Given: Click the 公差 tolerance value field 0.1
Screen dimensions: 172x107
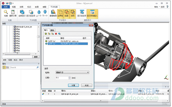Looking at the screenshot, I should coord(62,78).
